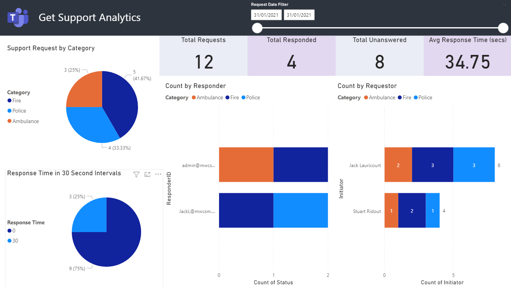Click the JackL@mwcsm... axis label

click(x=197, y=211)
